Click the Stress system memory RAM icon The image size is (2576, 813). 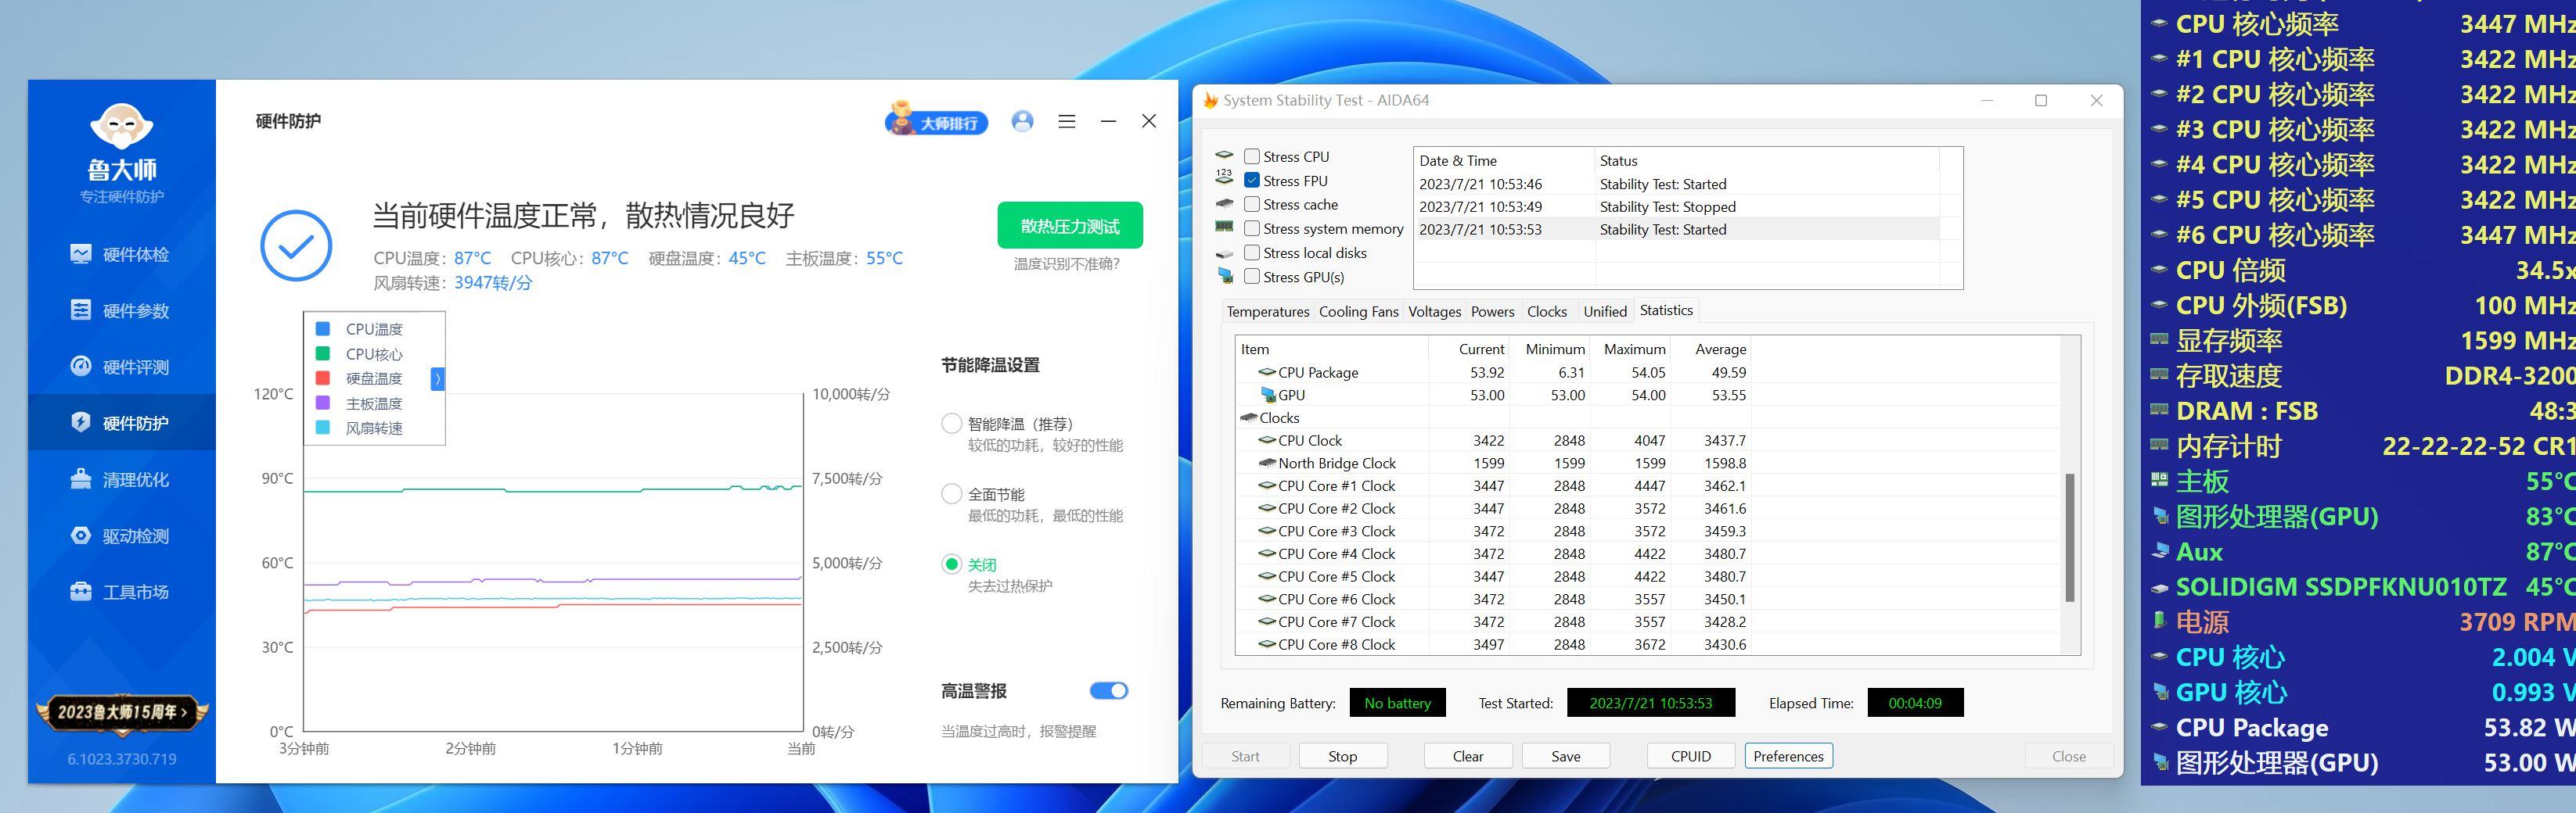click(x=1224, y=227)
